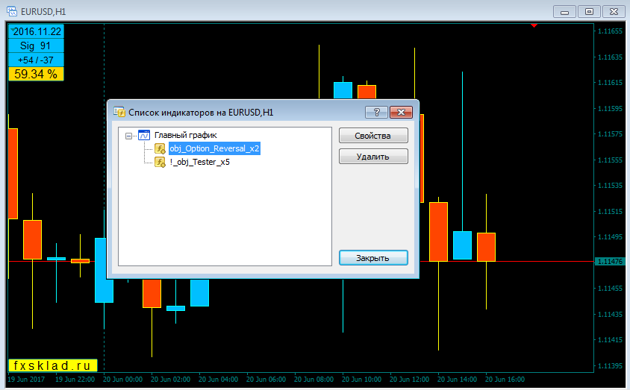The height and width of the screenshot is (390, 630).
Task: Click the !_obj_Tester_x5 indicator icon
Action: (160, 162)
